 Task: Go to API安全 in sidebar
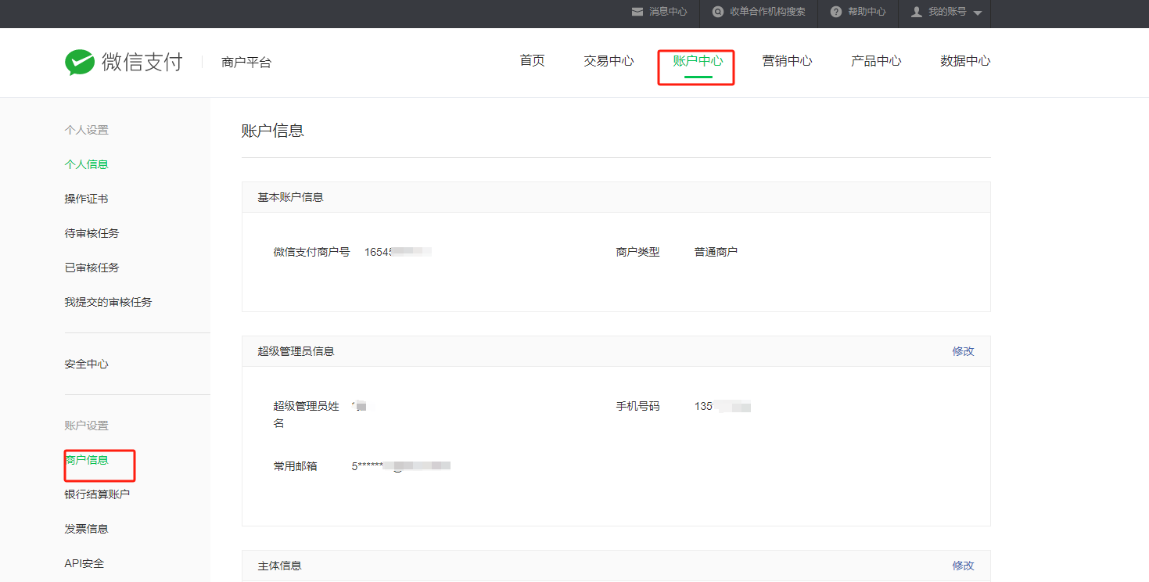[x=84, y=563]
